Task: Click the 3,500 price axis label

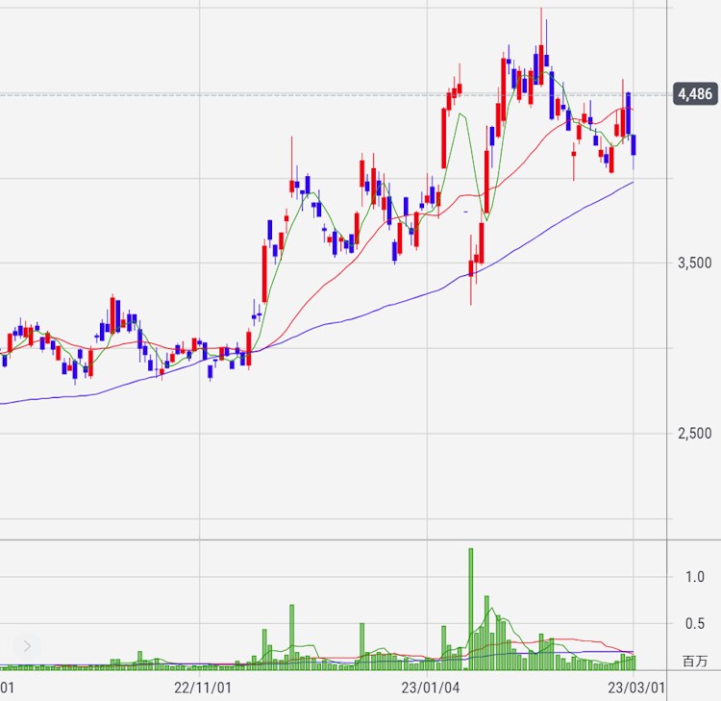Action: 694,263
